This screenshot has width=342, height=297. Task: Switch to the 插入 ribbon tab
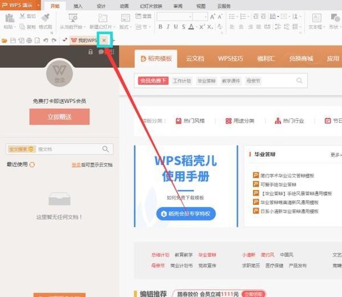pyautogui.click(x=78, y=6)
